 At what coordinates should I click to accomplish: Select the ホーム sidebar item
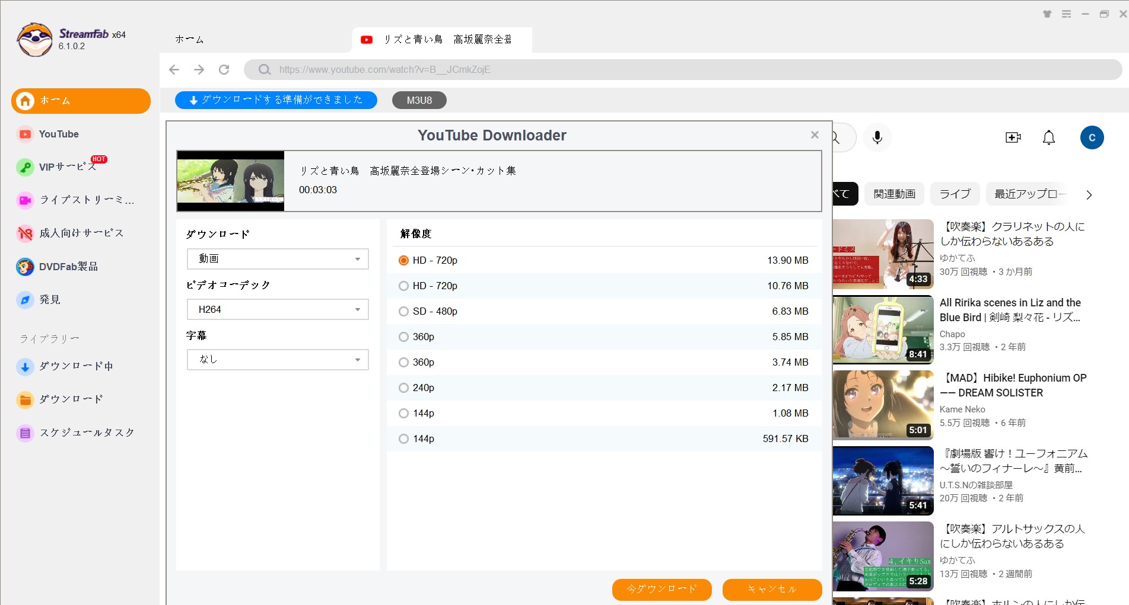coord(81,101)
